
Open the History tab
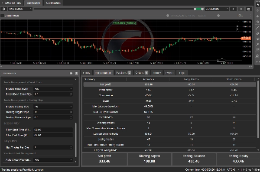tap(157, 73)
